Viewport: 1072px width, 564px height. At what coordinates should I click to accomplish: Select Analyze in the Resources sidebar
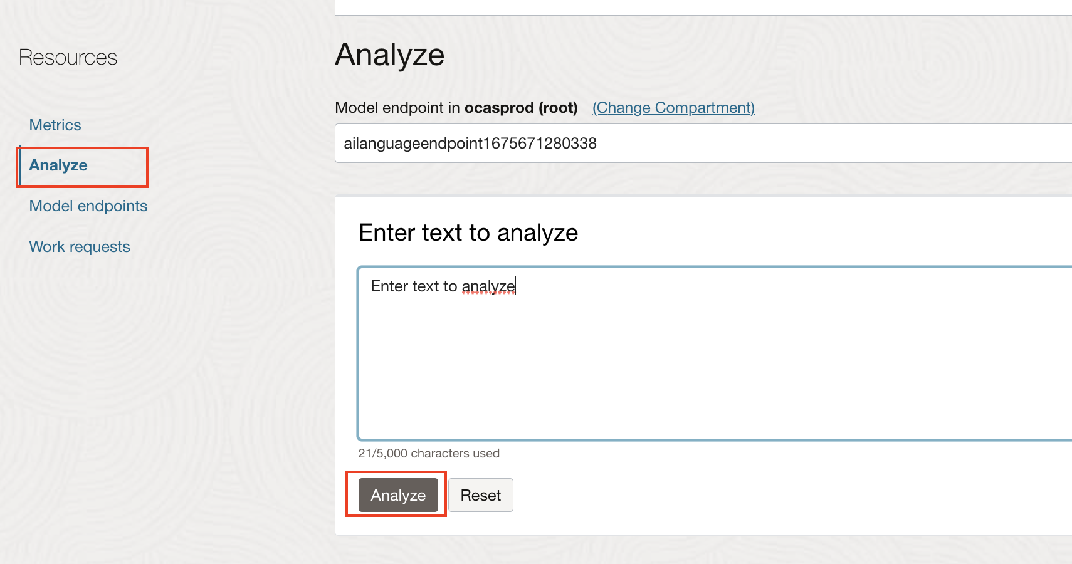58,165
